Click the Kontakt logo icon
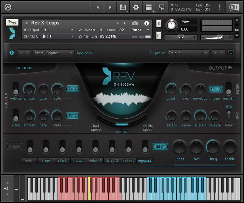244x203 pixels. (x=8, y=7)
